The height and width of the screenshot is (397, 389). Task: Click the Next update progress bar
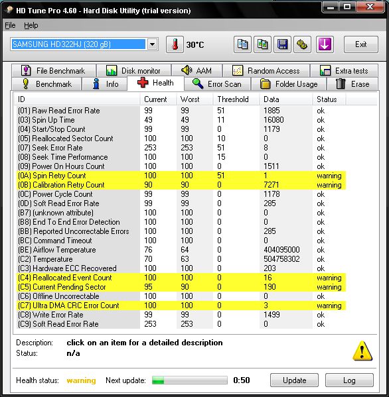pyautogui.click(x=189, y=380)
